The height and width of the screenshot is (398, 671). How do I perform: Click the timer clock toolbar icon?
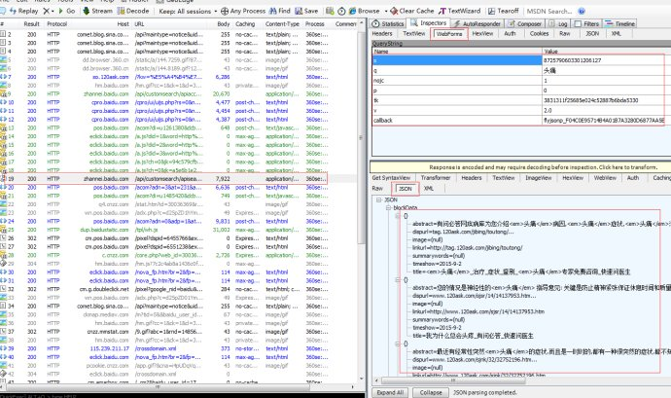coord(341,11)
